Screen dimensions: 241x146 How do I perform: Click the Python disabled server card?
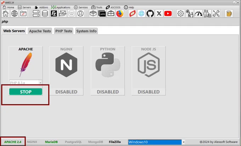pyautogui.click(x=108, y=71)
